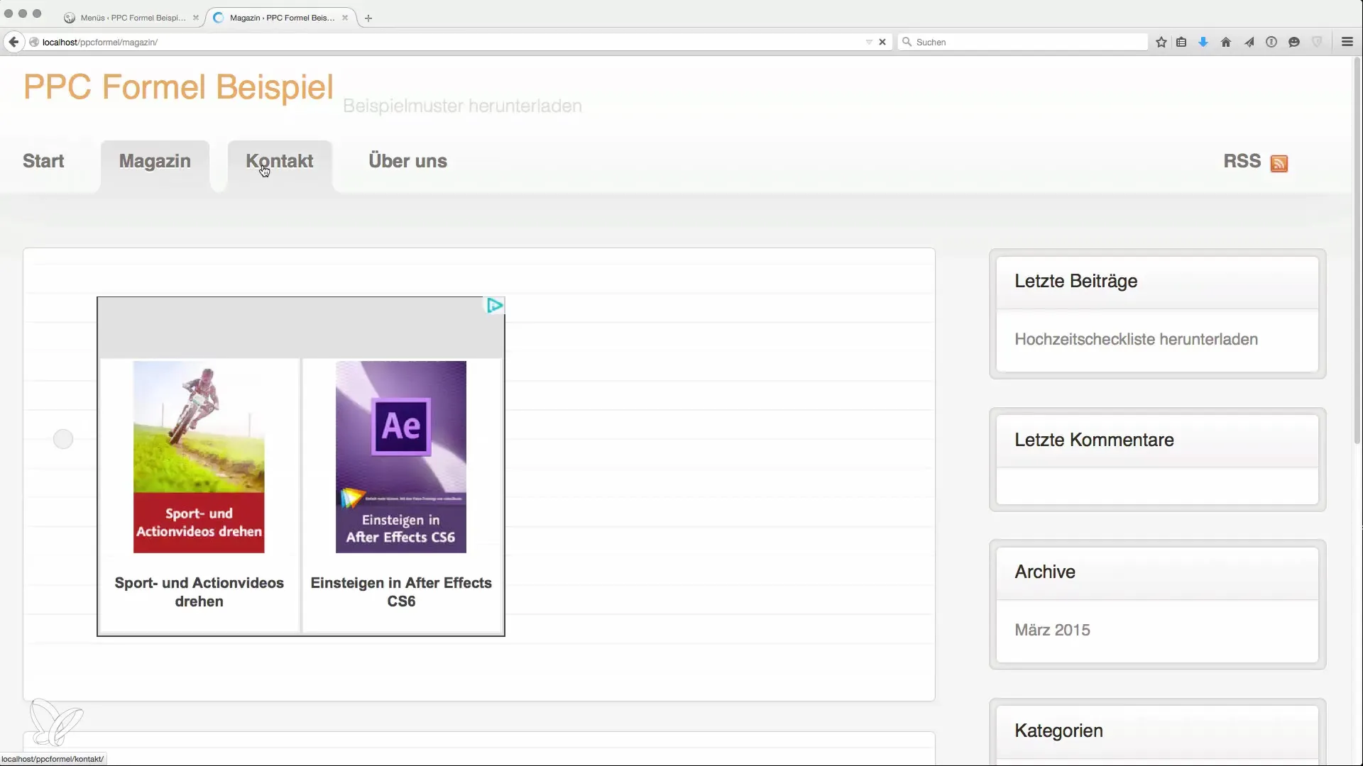Image resolution: width=1363 pixels, height=766 pixels.
Task: Click the paper plane send icon
Action: tap(1249, 43)
